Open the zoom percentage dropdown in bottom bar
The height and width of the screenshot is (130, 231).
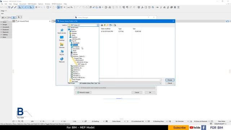[41, 121]
